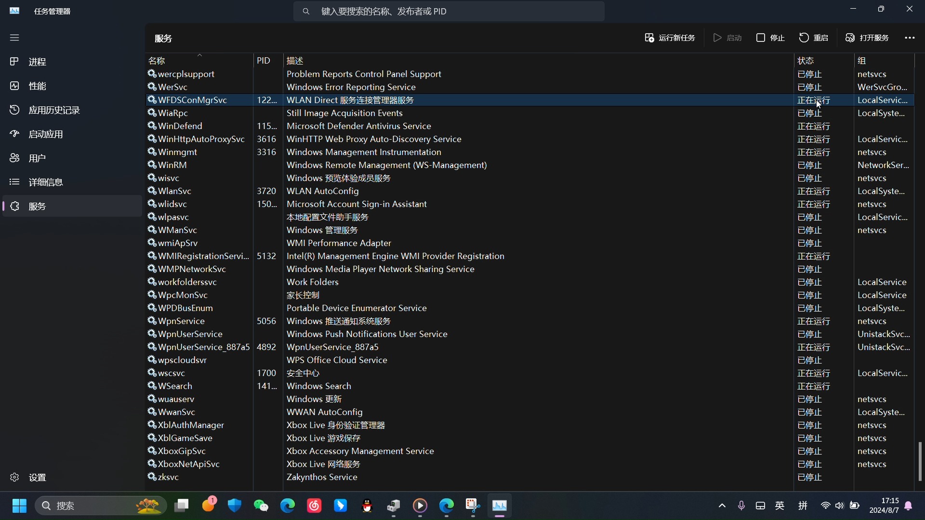Viewport: 925px width, 520px height.
Task: Click the search box for name or PID
Action: [x=449, y=11]
